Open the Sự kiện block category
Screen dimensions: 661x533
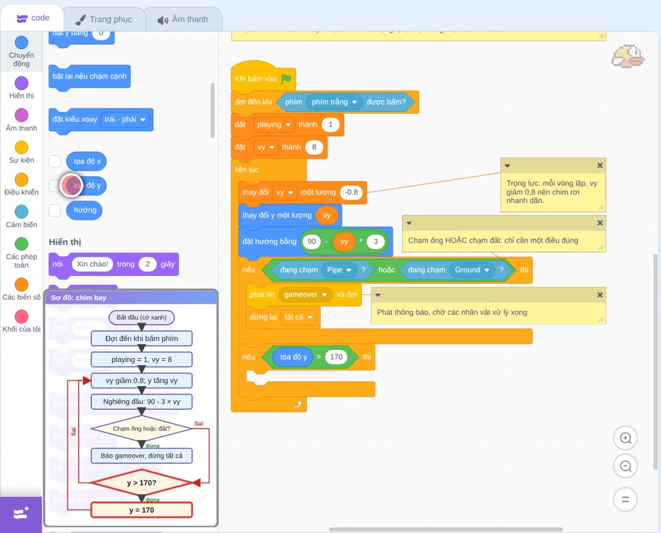tap(22, 152)
